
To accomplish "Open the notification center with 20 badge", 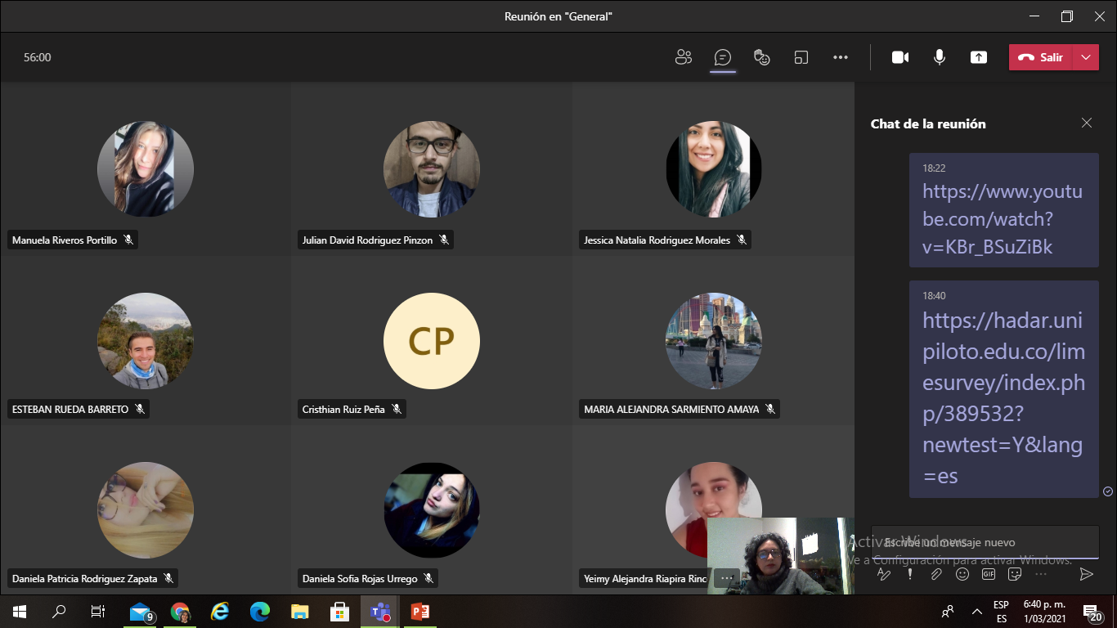I will (x=1092, y=612).
